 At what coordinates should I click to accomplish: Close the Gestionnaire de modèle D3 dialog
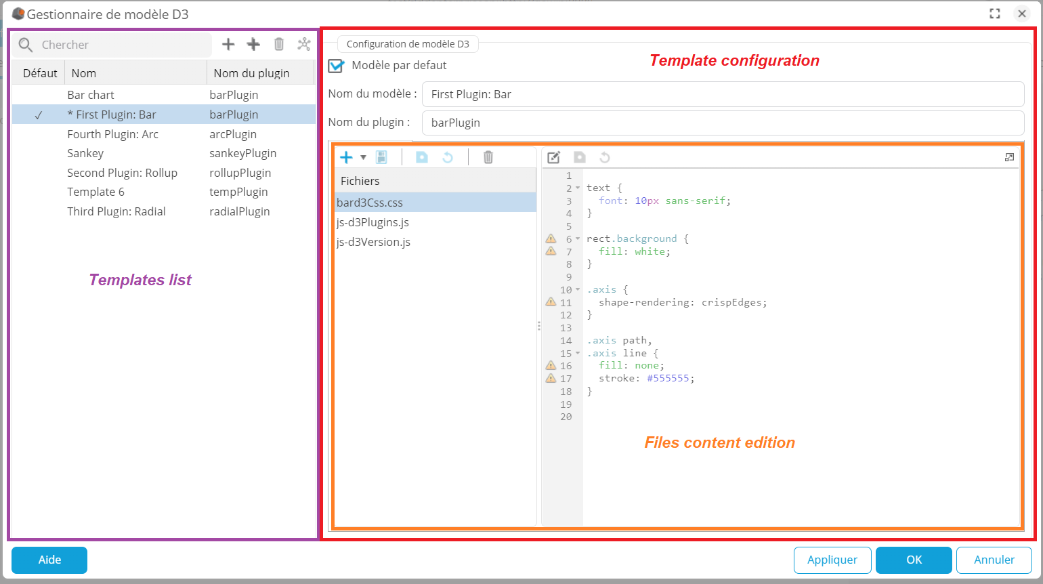pyautogui.click(x=1022, y=14)
